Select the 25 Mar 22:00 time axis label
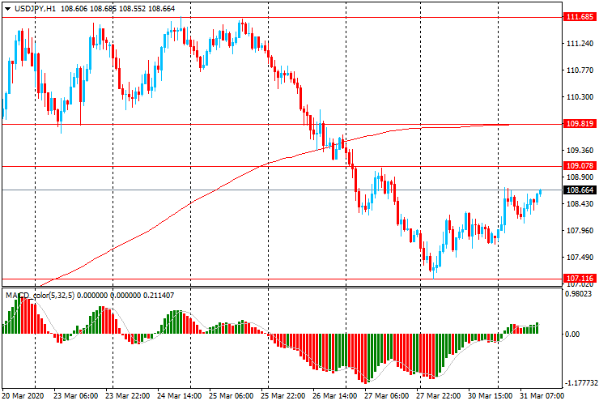 point(283,396)
